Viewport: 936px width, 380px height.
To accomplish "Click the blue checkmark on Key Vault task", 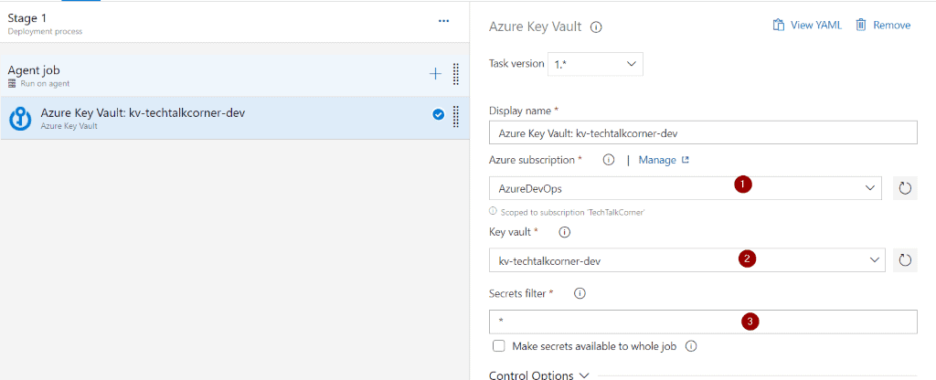I will tap(438, 114).
